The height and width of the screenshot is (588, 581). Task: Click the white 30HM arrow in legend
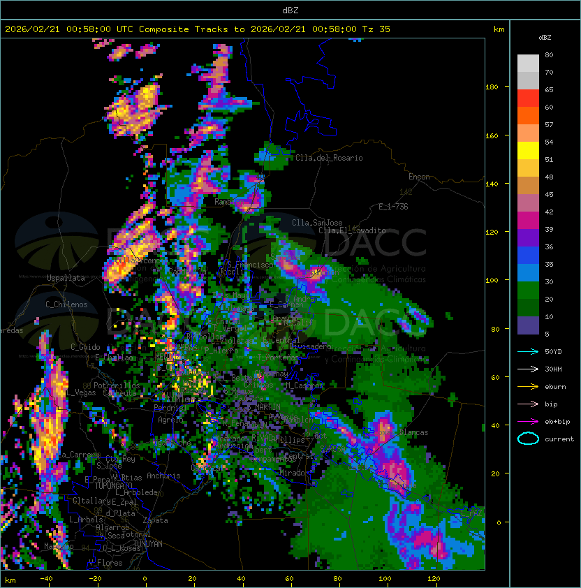click(528, 369)
